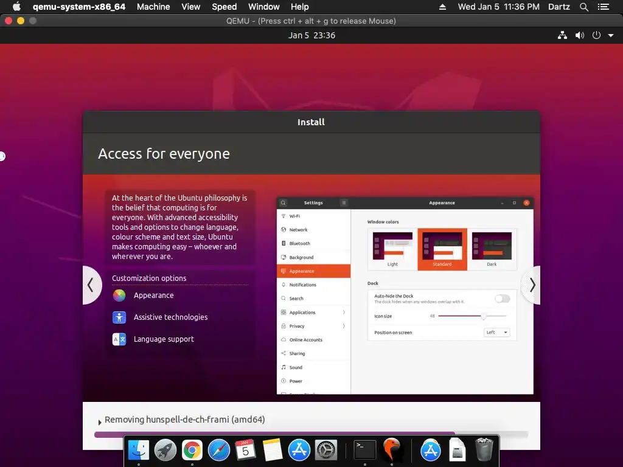Click the Assistive technologies icon

click(x=119, y=317)
